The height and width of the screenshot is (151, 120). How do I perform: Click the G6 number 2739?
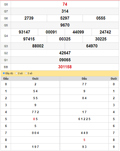tap(29, 18)
